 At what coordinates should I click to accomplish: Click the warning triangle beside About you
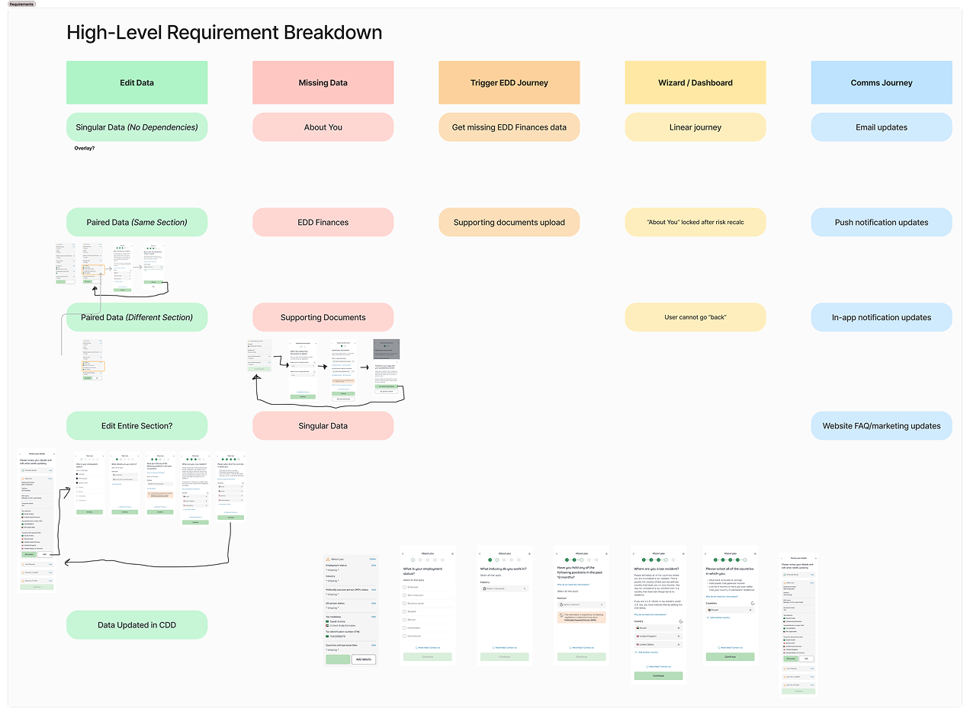328,559
